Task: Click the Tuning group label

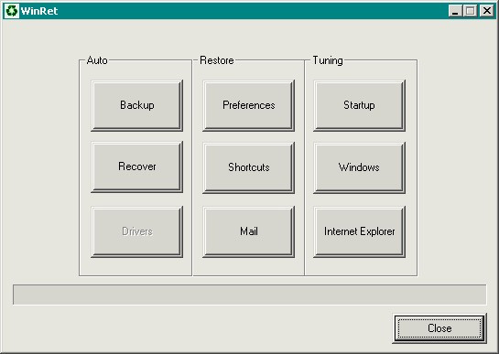Action: tap(328, 60)
